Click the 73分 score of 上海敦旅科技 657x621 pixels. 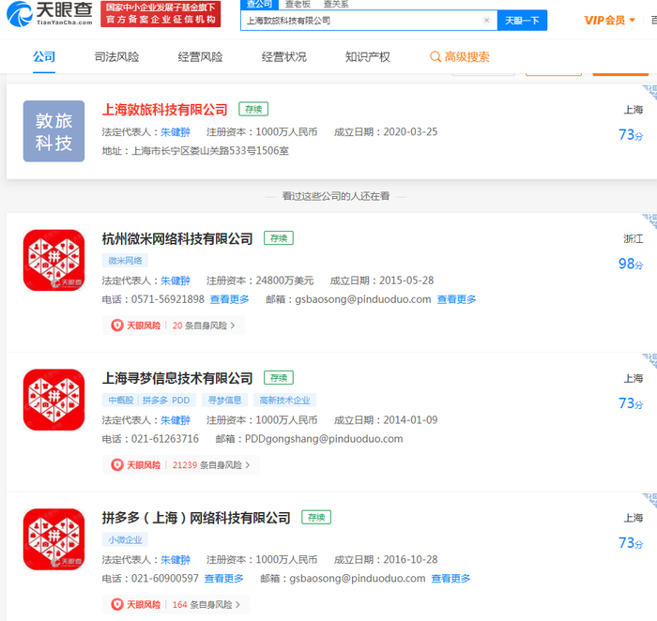[631, 135]
